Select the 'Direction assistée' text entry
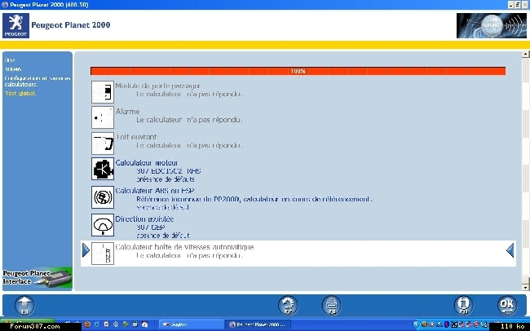Viewport: 530px width, 331px height. [x=144, y=218]
